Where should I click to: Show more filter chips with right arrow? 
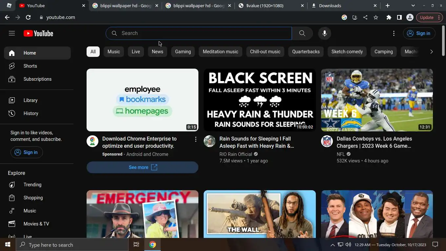tap(431, 52)
